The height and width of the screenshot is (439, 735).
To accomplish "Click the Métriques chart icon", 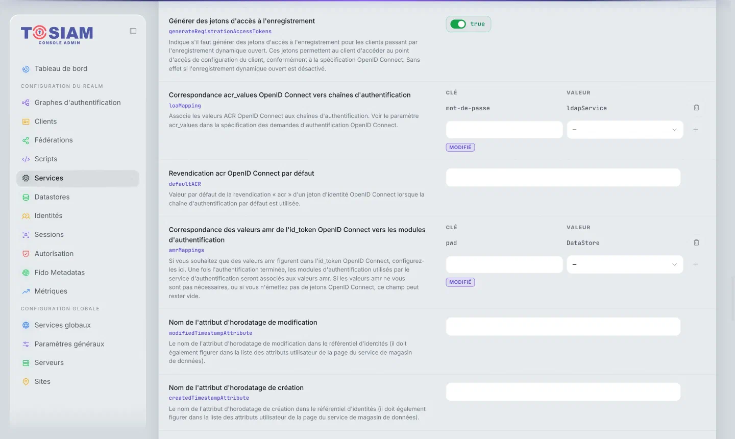I will tap(26, 291).
